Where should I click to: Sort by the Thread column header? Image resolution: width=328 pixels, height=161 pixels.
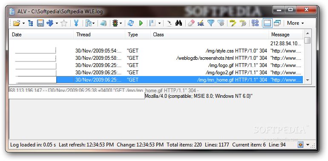point(99,35)
